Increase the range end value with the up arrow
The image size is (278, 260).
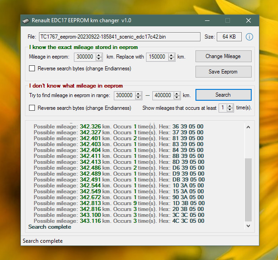[177, 93]
